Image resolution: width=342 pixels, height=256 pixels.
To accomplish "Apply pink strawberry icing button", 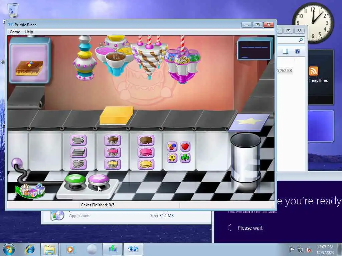I will (146, 152).
